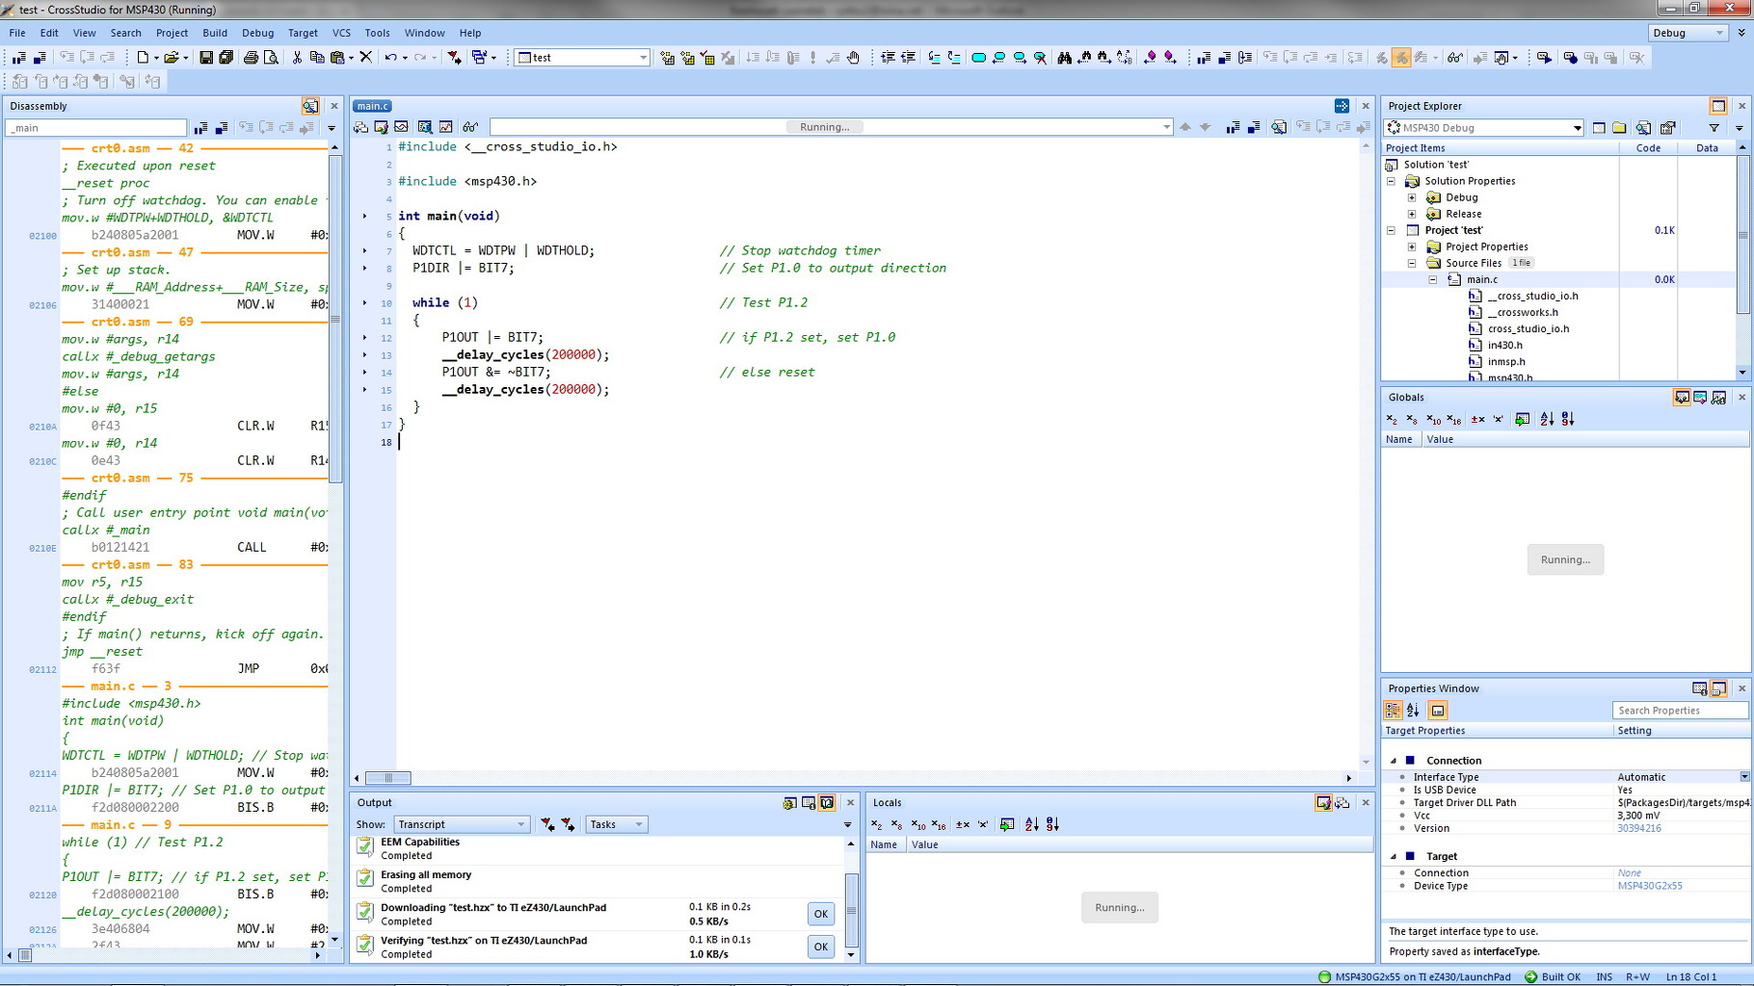This screenshot has height=986, width=1754.
Task: Click the Project Explorer filter funnel icon
Action: point(1714,128)
